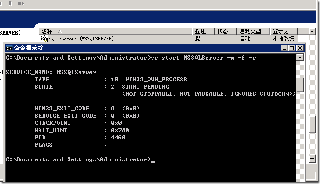Click the restart service toolbar icon
The image size is (320, 184).
[20, 4]
